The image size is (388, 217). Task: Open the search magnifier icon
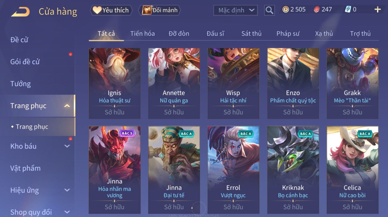click(x=269, y=10)
